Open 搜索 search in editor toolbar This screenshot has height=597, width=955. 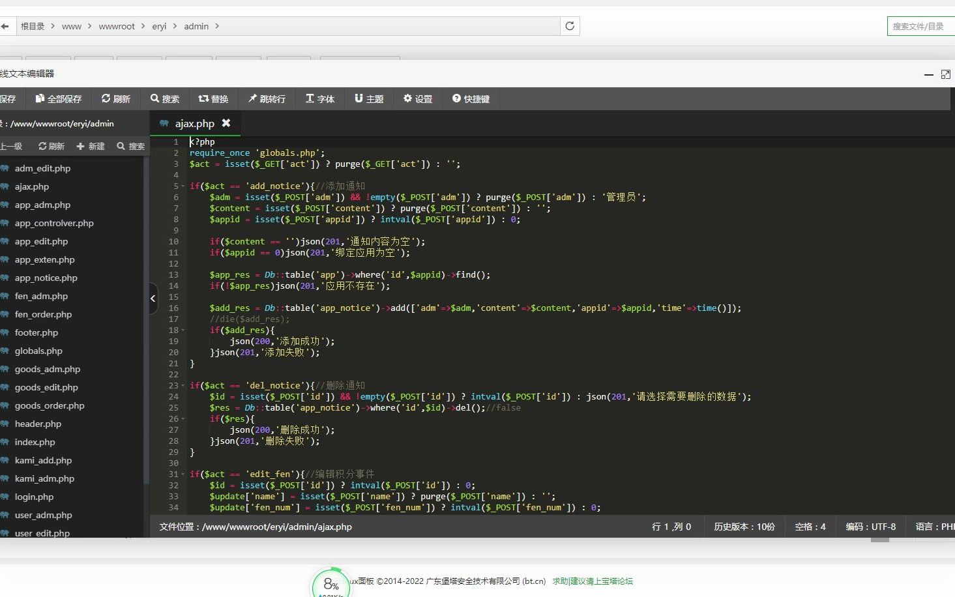pyautogui.click(x=165, y=98)
